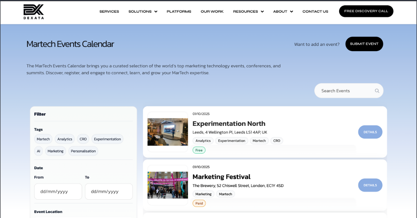
Task: Click the Dexata logo
Action: click(33, 11)
